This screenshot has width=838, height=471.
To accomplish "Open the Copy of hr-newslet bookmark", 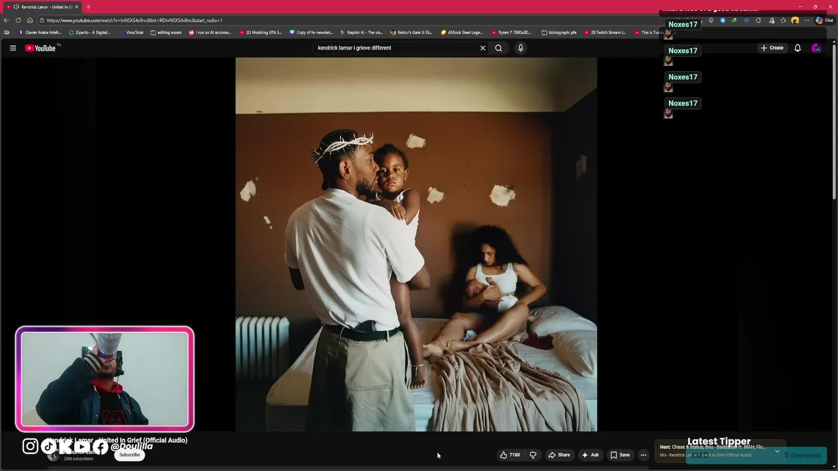I will click(x=311, y=32).
